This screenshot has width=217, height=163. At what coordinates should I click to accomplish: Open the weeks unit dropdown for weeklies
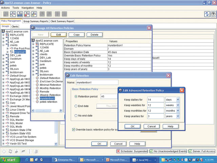178,105
